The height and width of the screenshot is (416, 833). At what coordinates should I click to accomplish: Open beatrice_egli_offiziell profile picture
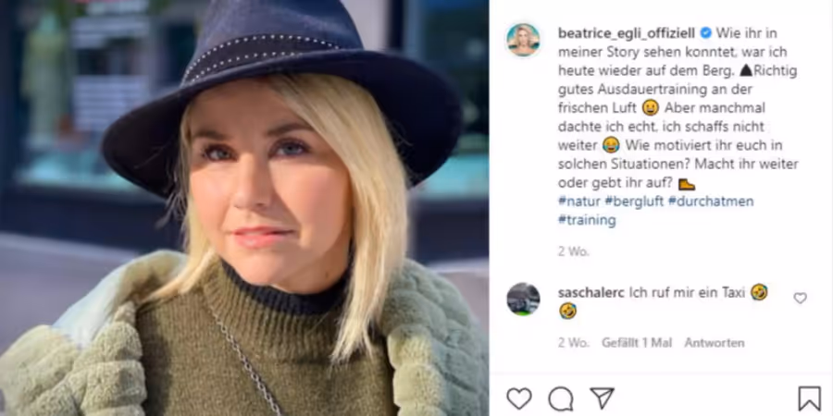click(x=523, y=39)
